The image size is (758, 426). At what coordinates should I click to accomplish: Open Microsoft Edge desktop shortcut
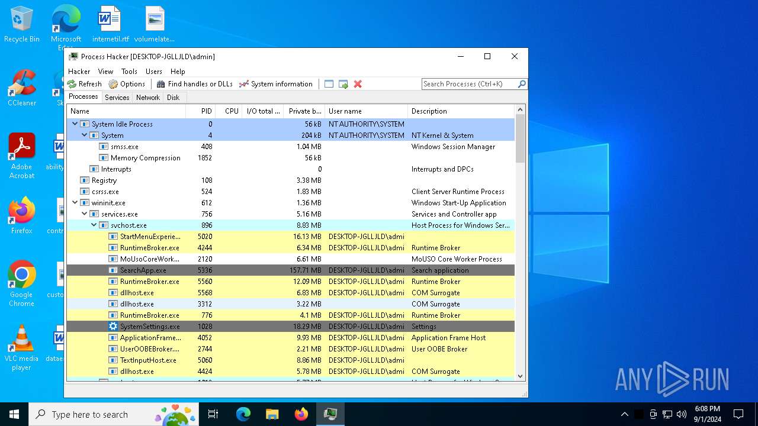[x=66, y=27]
